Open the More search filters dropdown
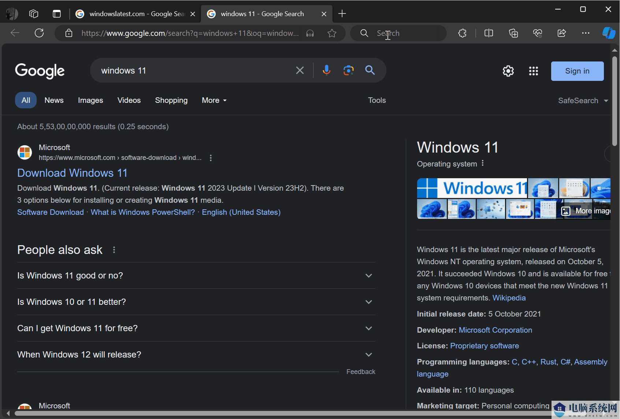The width and height of the screenshot is (620, 419). 214,100
